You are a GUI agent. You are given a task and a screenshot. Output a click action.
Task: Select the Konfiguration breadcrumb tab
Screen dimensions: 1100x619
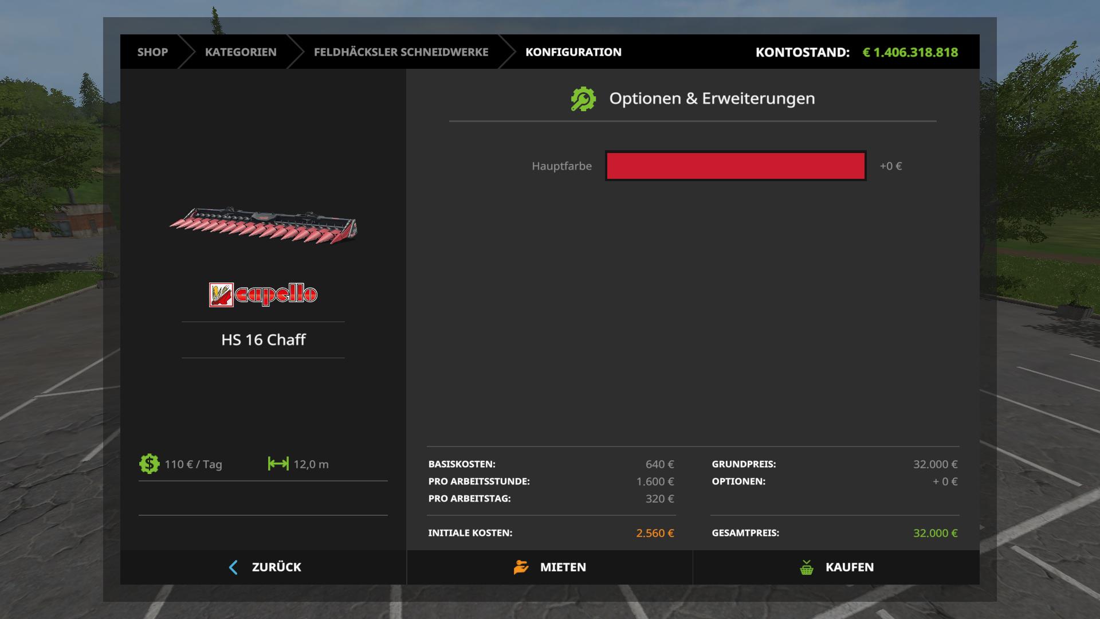[573, 52]
